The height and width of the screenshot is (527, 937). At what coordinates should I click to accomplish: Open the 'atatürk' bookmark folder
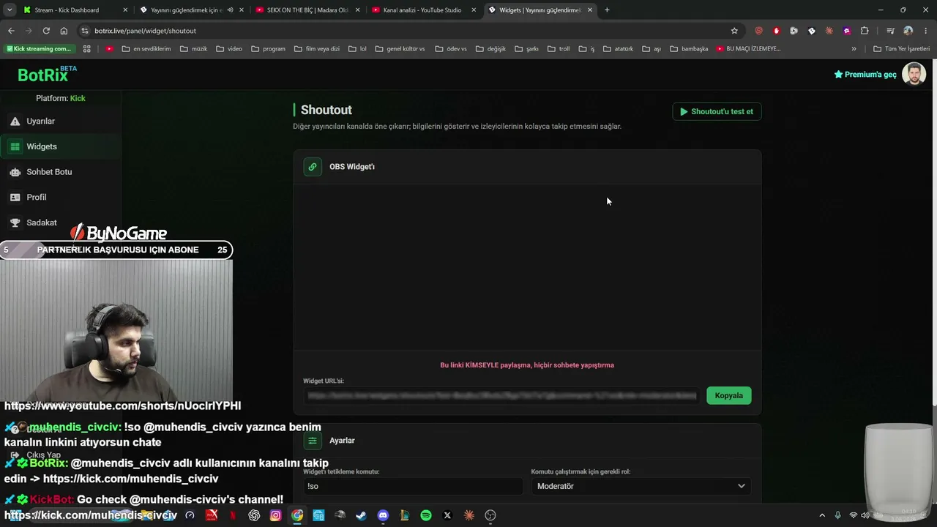click(618, 49)
